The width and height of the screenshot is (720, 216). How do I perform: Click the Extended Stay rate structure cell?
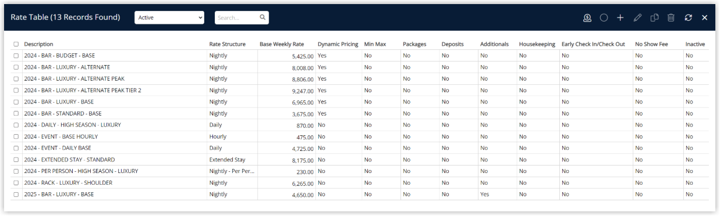[x=228, y=160]
